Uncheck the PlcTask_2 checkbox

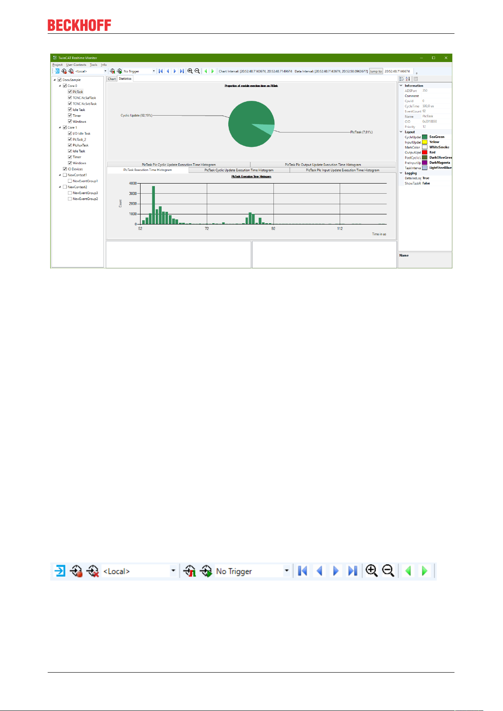click(x=70, y=139)
